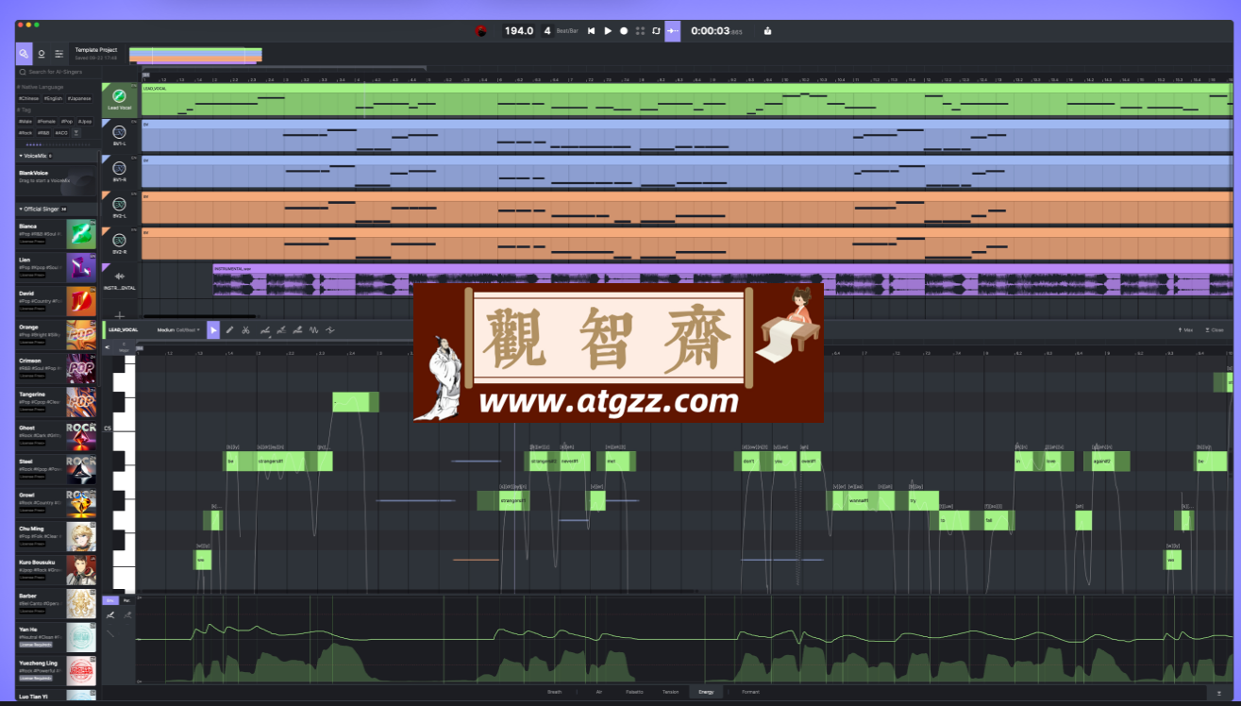Open the share/export icon in top bar
Image resolution: width=1241 pixels, height=706 pixels.
point(767,31)
